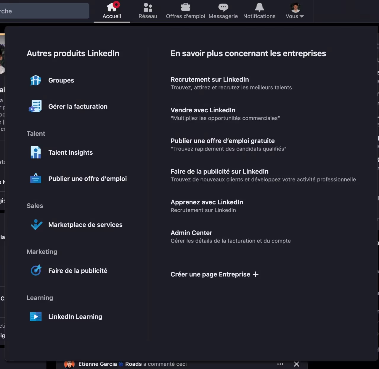
Task: Open Admin Center link
Action: point(191,233)
